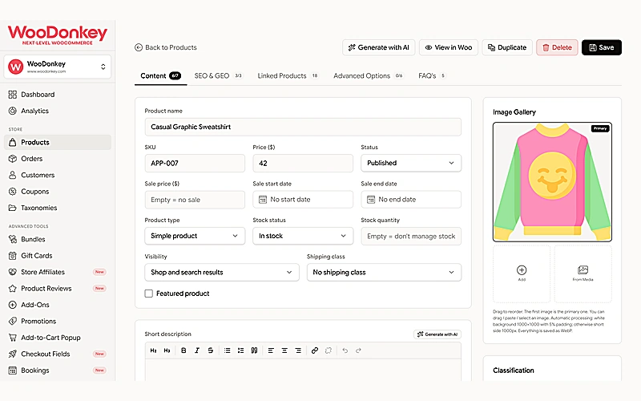The height and width of the screenshot is (401, 641).
Task: Insert a link in the description
Action: click(x=315, y=350)
